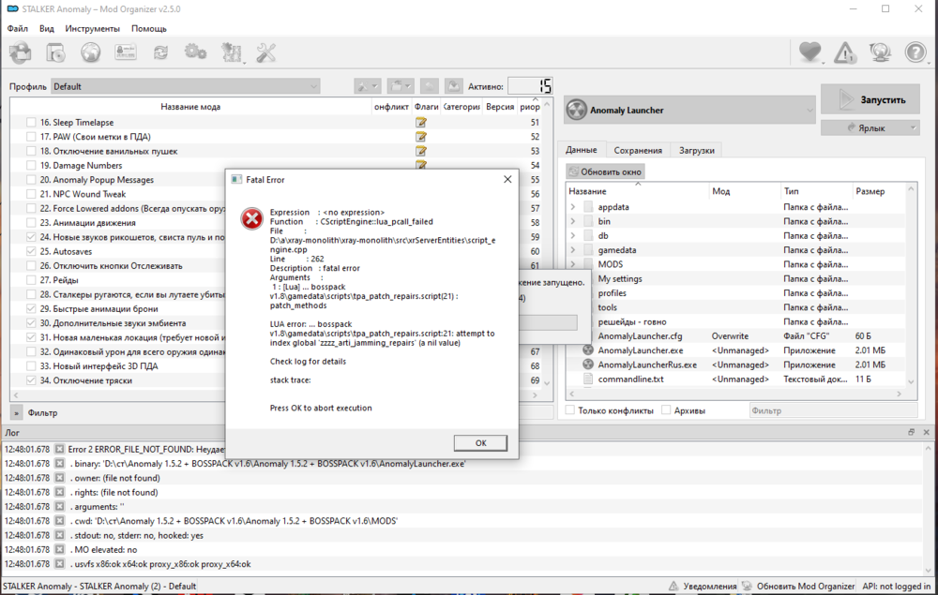Viewport: 938px width, 595px height.
Task: Open the help question mark icon
Action: tap(915, 53)
